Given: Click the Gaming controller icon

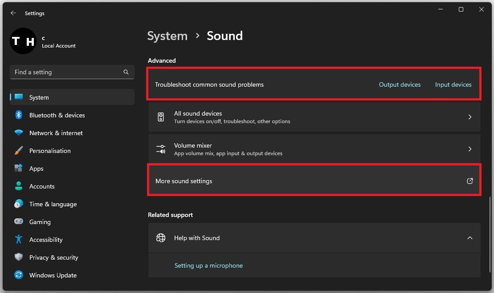Looking at the screenshot, I should (x=19, y=222).
